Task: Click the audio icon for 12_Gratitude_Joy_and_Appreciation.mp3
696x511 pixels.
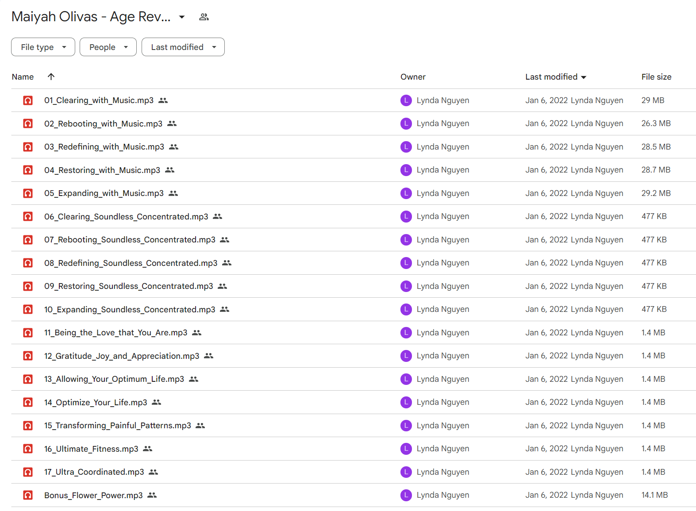Action: (x=28, y=356)
